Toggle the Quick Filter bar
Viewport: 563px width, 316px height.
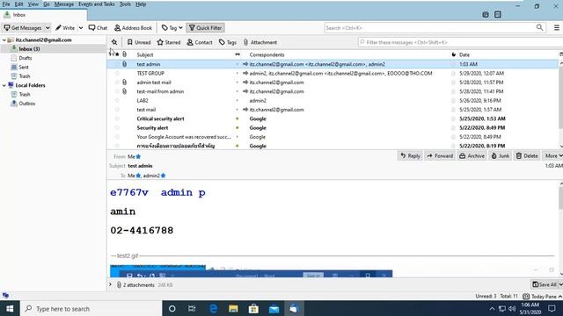205,27
